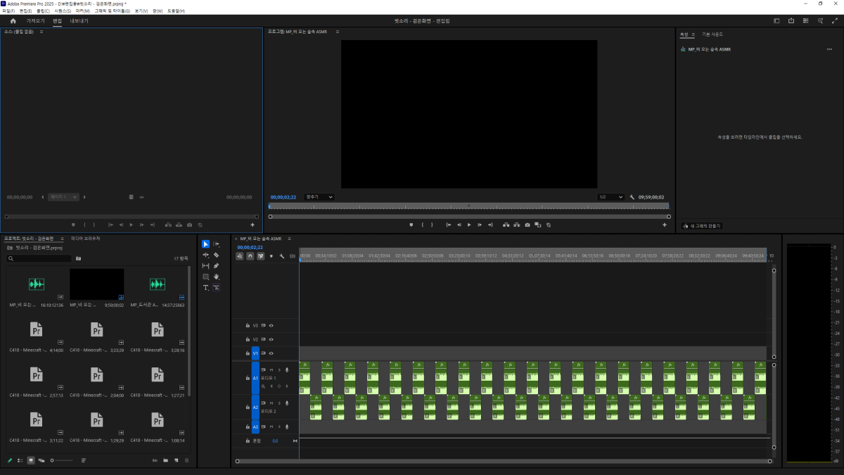The height and width of the screenshot is (475, 844).
Task: Solo audio track A2
Action: click(279, 403)
